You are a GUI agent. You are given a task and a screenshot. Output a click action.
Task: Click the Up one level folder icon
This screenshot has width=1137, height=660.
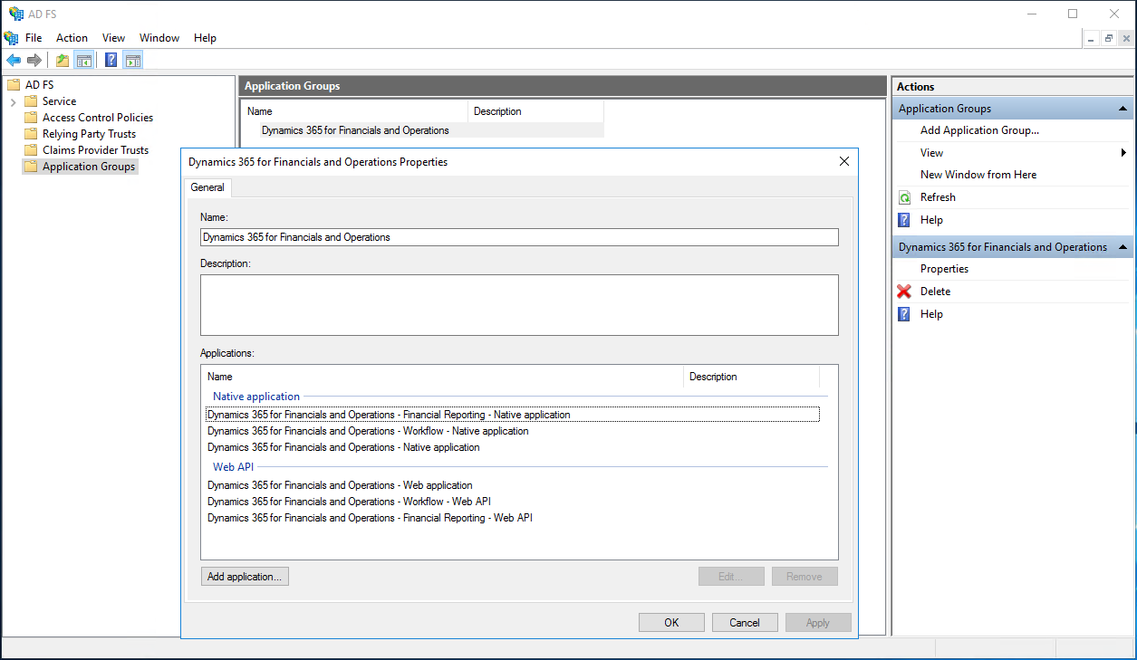pyautogui.click(x=62, y=61)
